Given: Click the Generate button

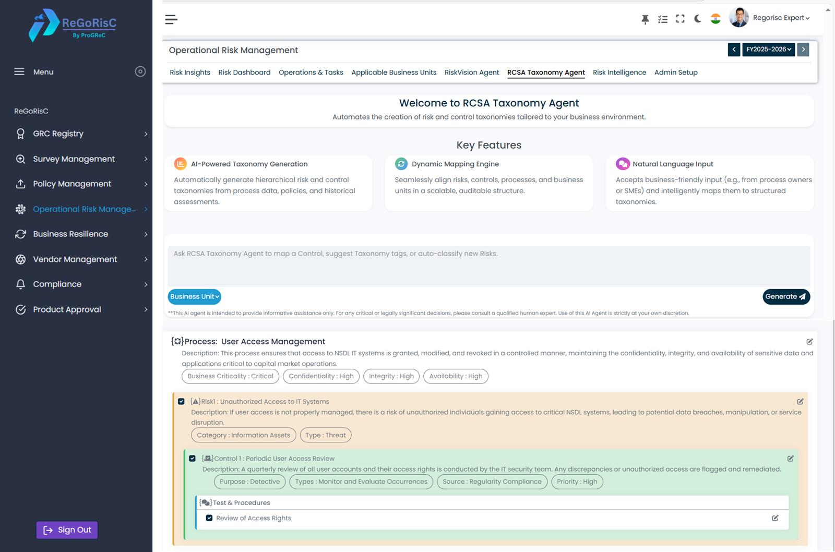Looking at the screenshot, I should [x=785, y=296].
